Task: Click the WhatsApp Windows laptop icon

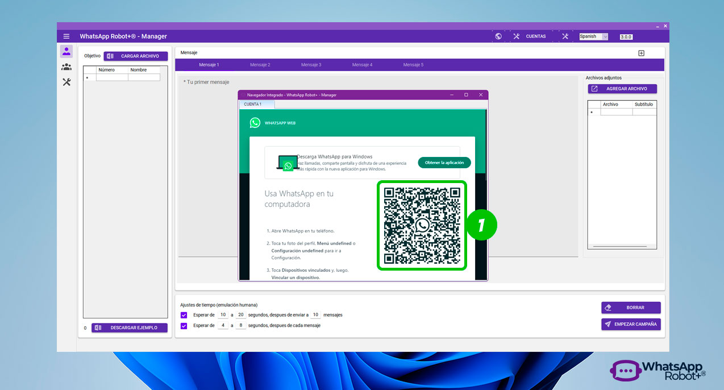Action: (x=288, y=163)
